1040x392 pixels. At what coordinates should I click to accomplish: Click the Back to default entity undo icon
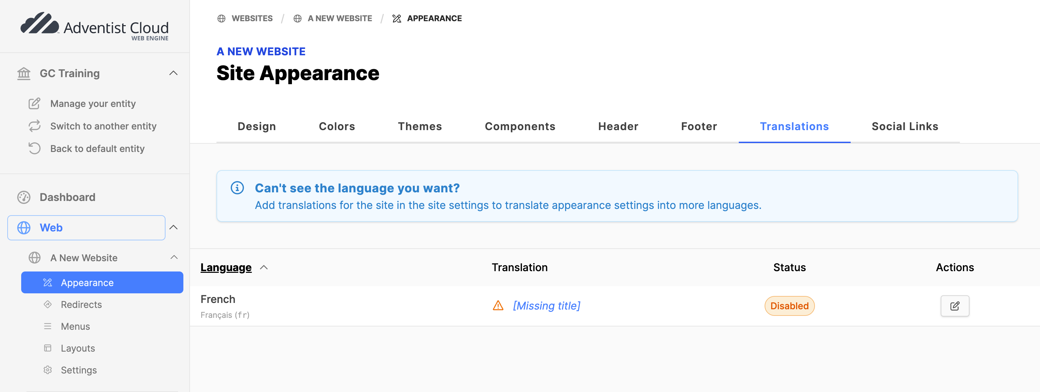coord(34,148)
